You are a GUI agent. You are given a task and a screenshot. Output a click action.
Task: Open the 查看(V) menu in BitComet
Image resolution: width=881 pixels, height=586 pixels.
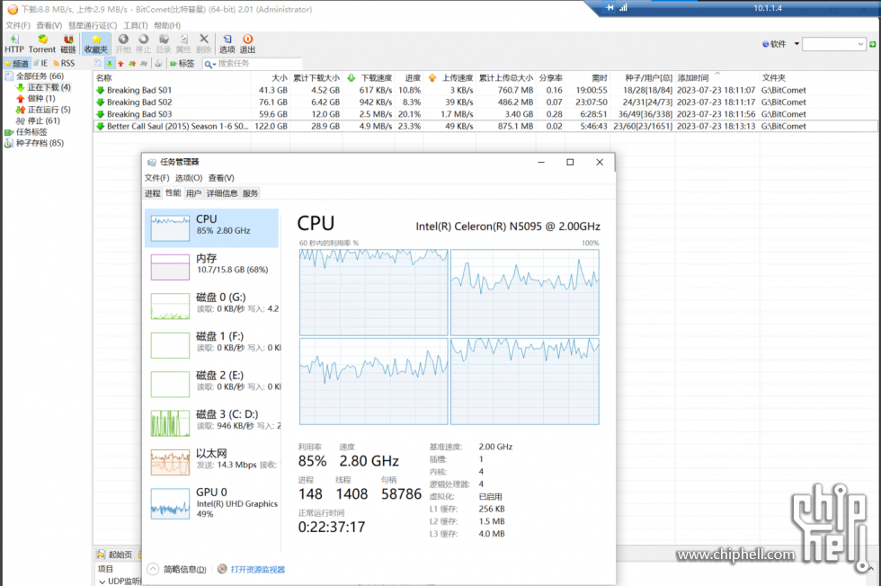(x=49, y=25)
